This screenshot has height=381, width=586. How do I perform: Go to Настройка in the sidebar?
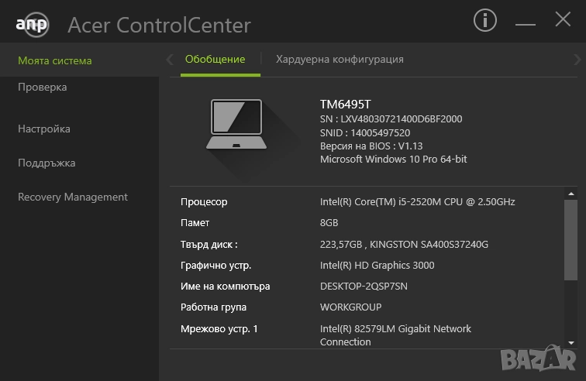[x=44, y=129]
